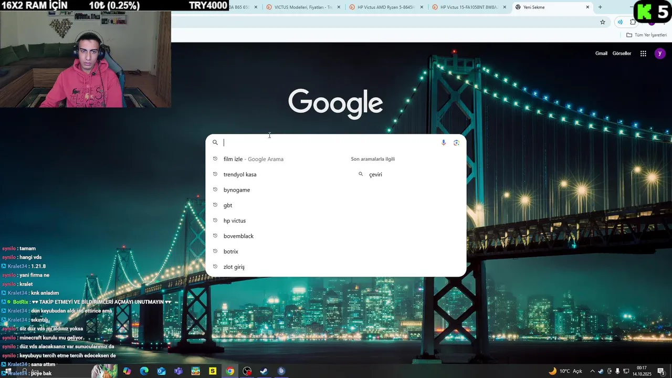Switch to the partially hidden 'B65' tab
This screenshot has width=672, height=378.
tap(244, 7)
